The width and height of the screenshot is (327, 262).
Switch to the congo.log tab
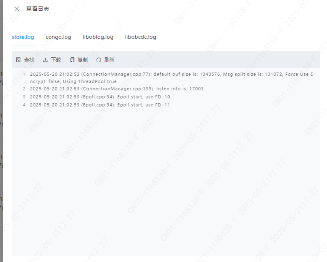coord(58,37)
